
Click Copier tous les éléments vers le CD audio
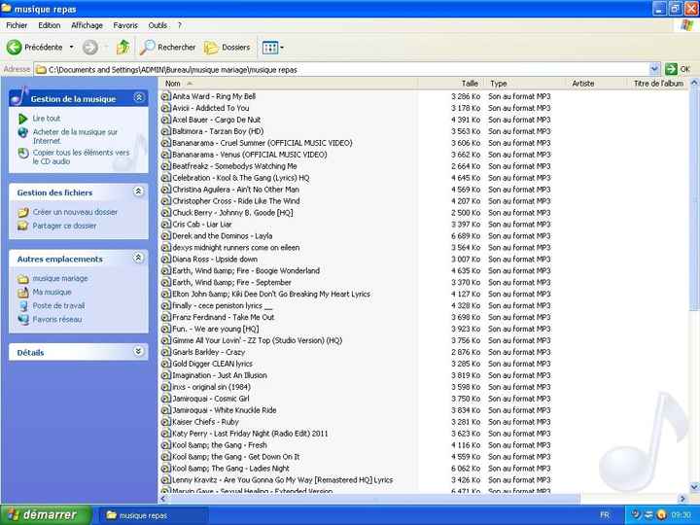pos(80,157)
